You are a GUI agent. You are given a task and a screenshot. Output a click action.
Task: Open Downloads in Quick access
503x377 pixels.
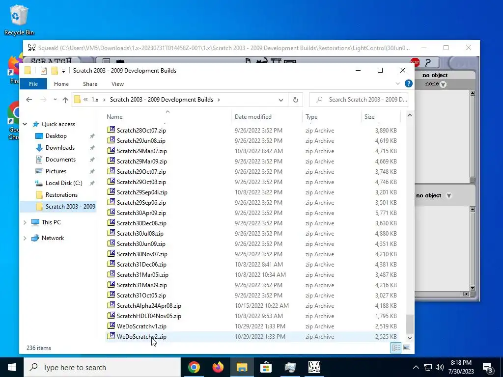pos(60,148)
